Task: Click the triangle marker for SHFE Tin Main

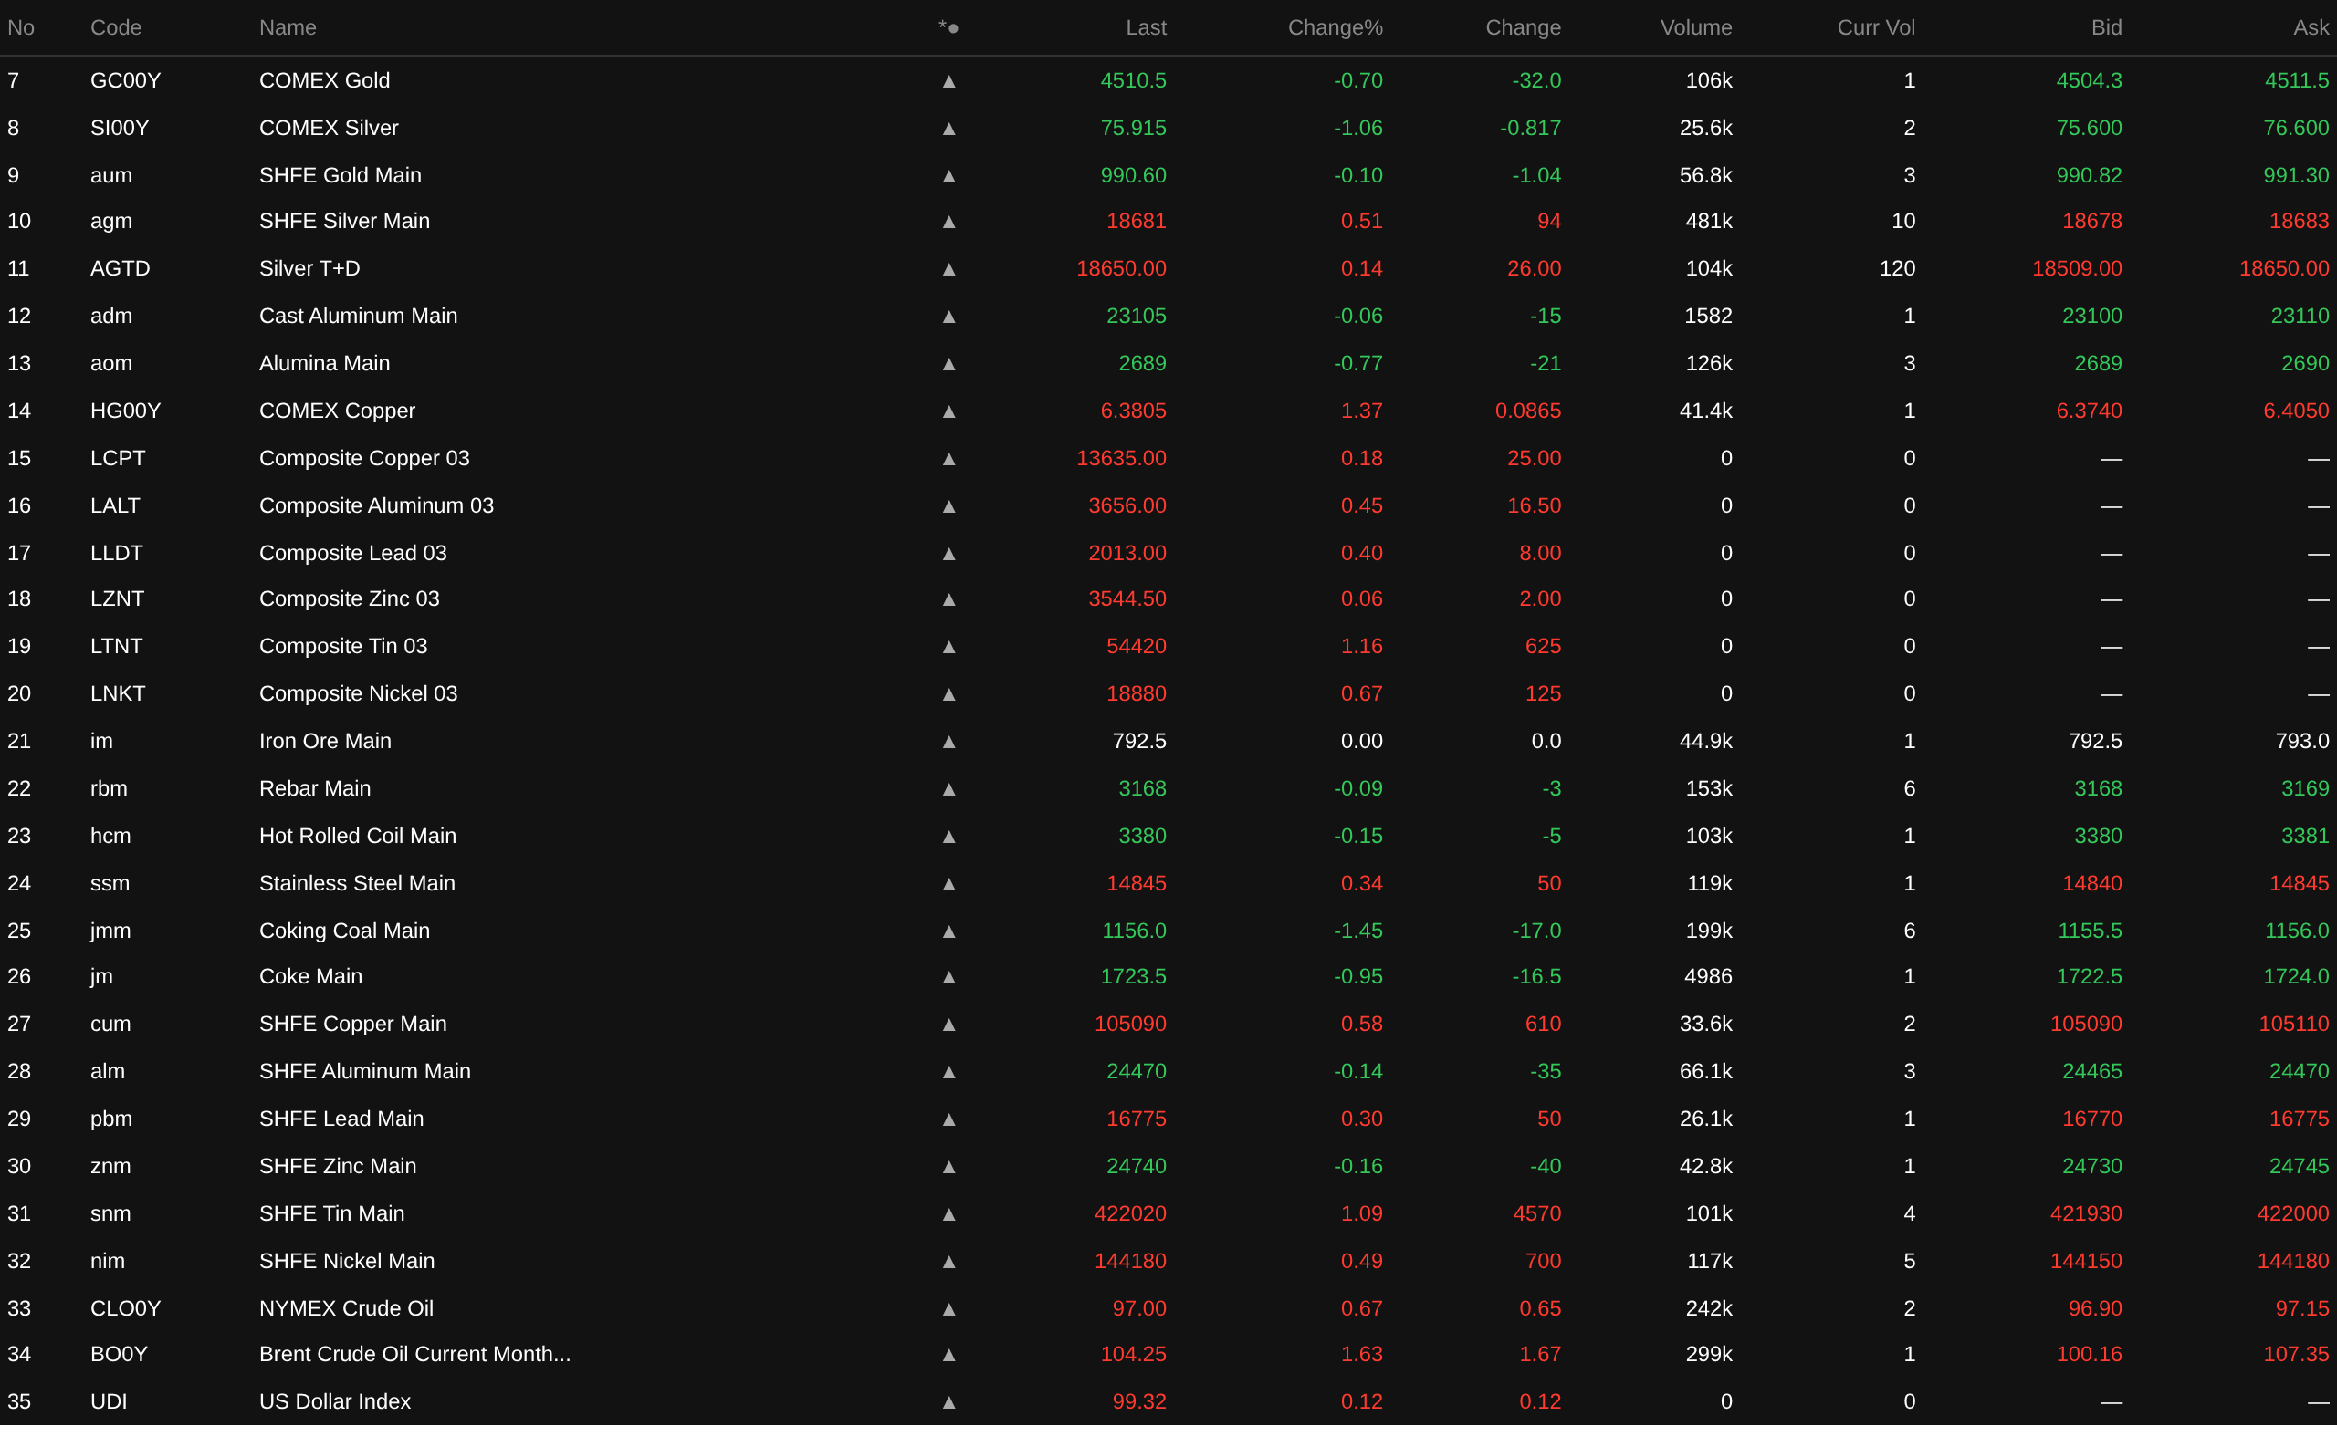Action: click(x=948, y=1215)
